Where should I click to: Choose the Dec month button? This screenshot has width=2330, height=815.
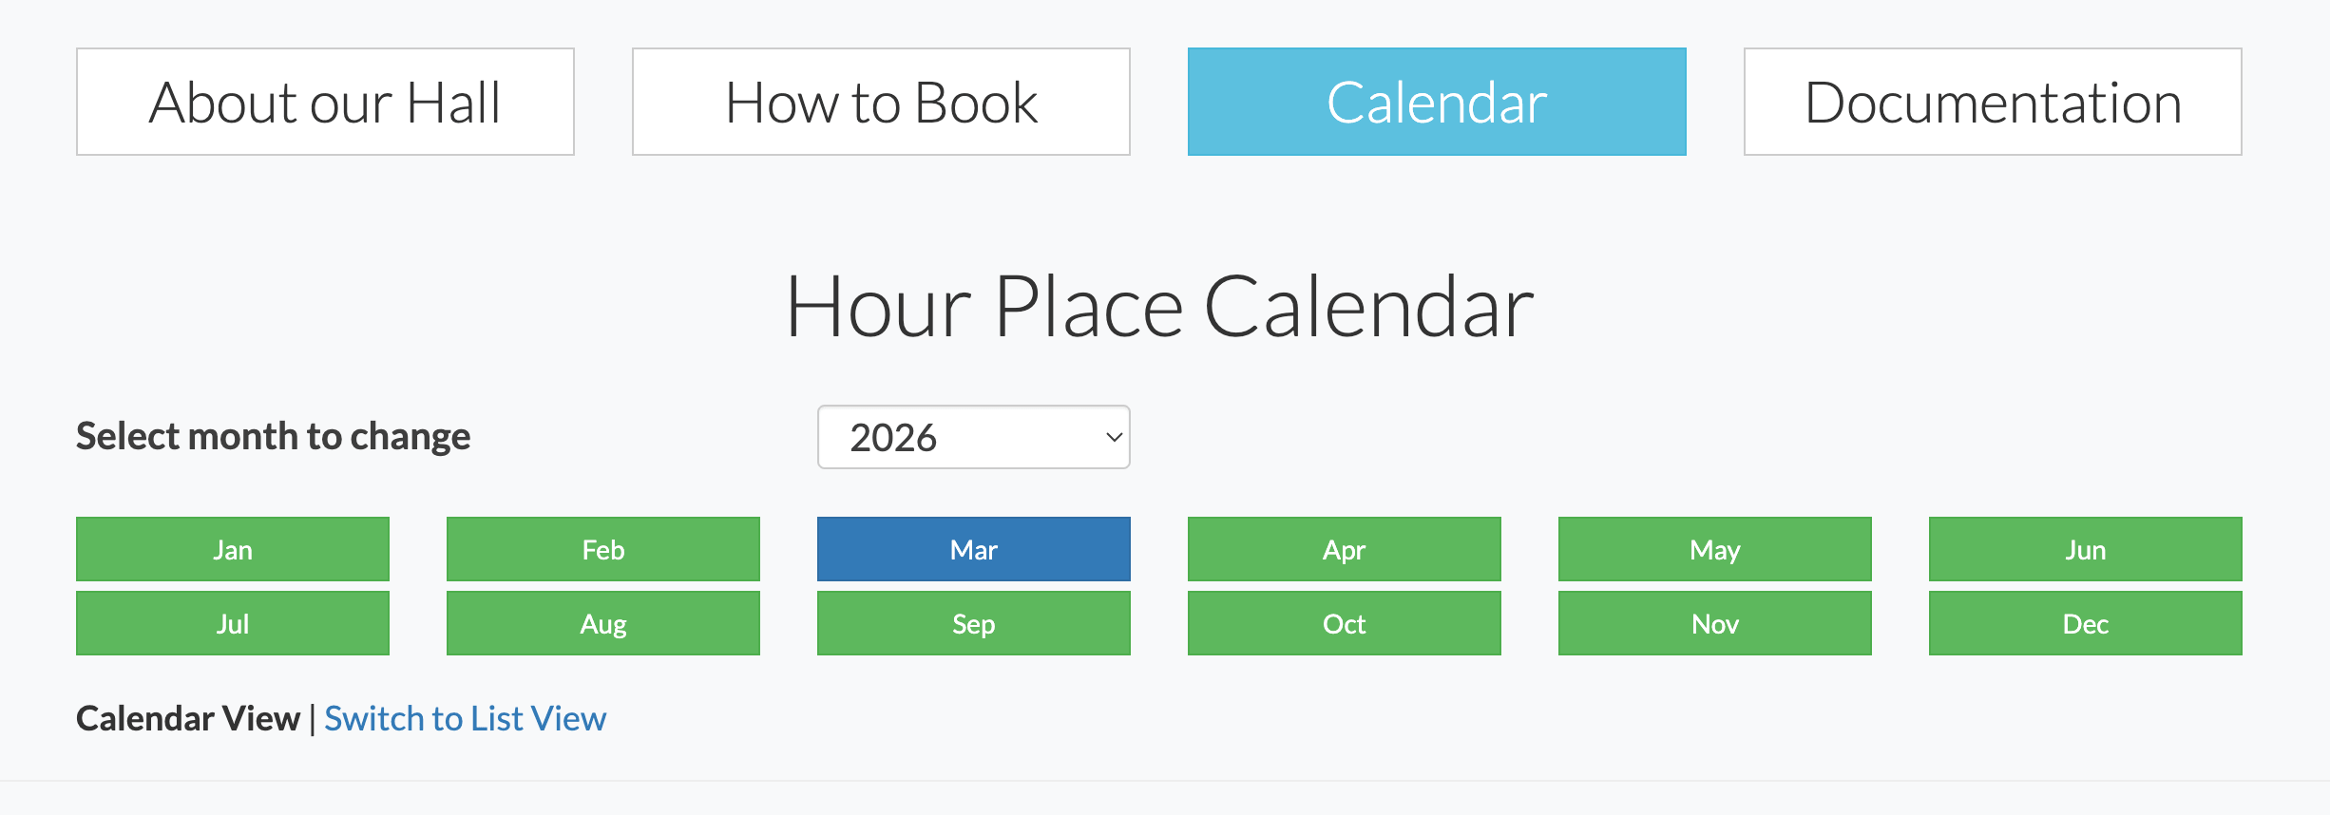click(2086, 623)
